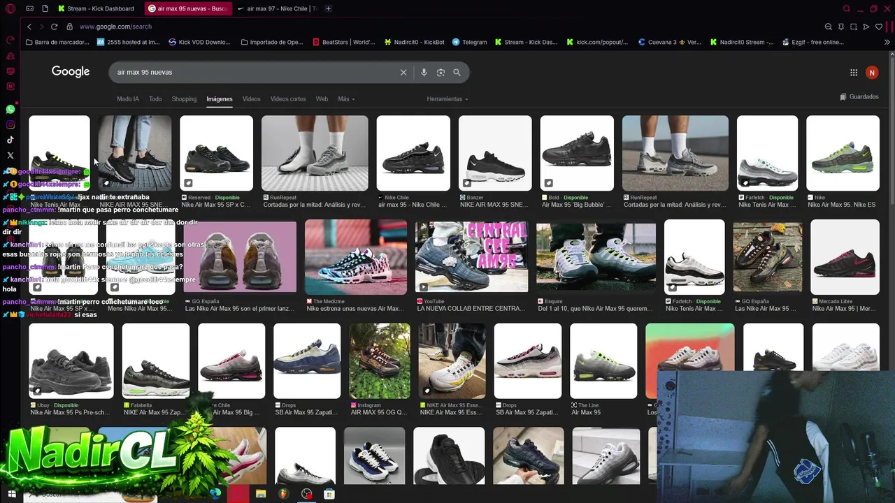895x503 pixels.
Task: Switch to Stream - Kick Dashboard tab
Action: [x=96, y=8]
